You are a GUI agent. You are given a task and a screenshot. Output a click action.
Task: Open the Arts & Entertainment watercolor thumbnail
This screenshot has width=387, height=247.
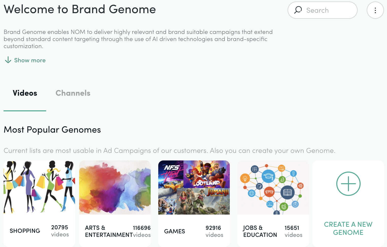[115, 187]
